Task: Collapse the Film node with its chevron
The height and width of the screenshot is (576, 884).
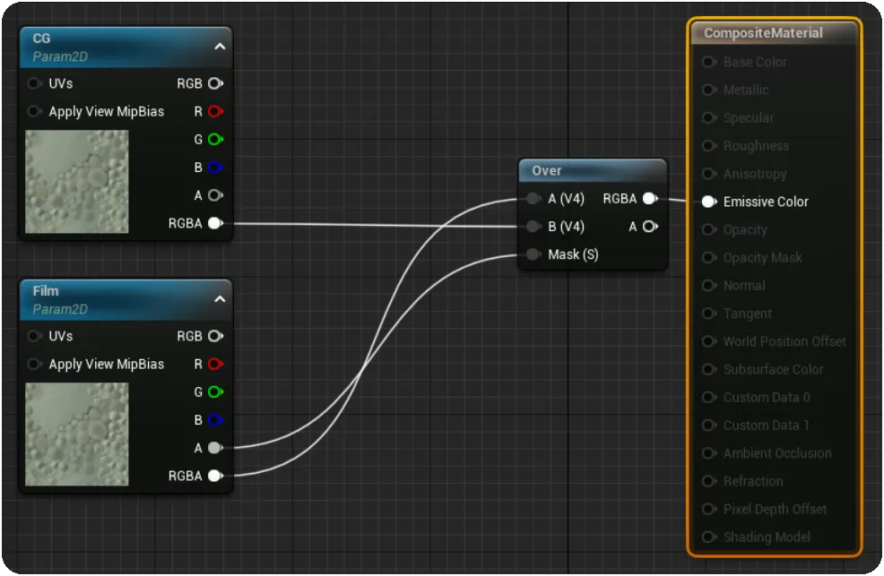Action: pos(220,299)
